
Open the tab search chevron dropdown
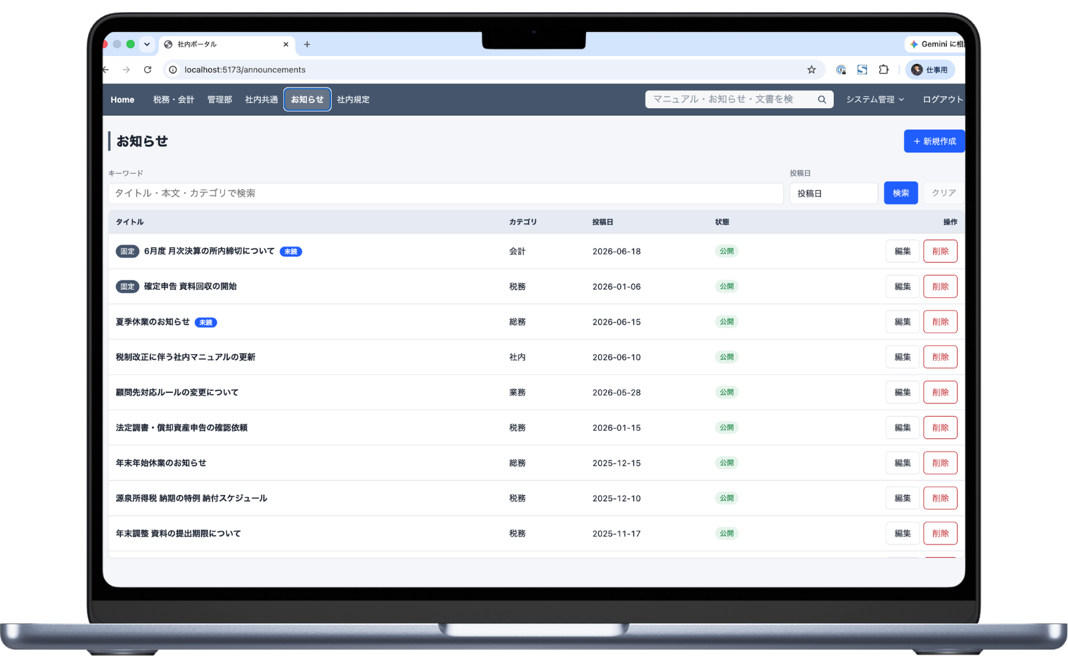pos(147,45)
